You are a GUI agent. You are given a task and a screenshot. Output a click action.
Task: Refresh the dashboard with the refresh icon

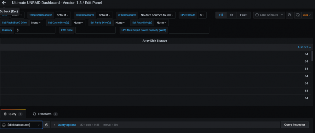tap(298, 15)
